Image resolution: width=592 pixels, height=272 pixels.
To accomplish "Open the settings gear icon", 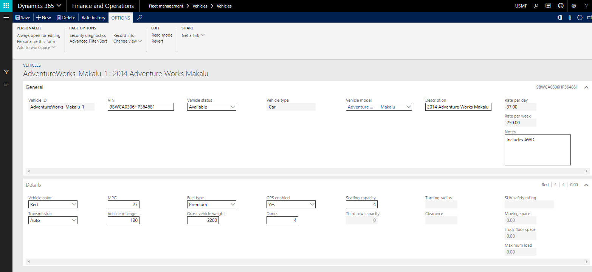I will (x=574, y=6).
